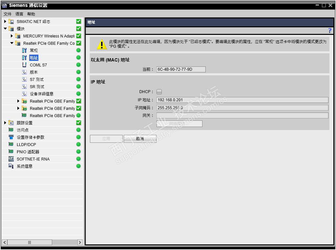Click the green check of MERCURY Wireless row
The width and height of the screenshot is (336, 250).
79,36
